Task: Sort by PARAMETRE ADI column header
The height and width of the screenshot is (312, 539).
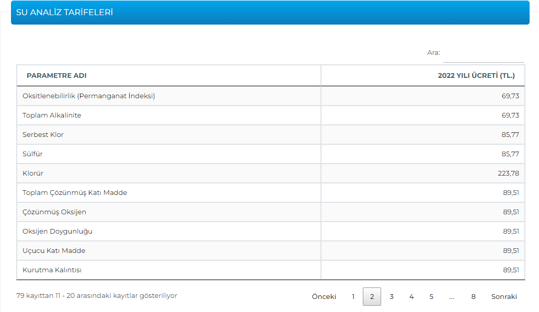Action: [x=56, y=76]
